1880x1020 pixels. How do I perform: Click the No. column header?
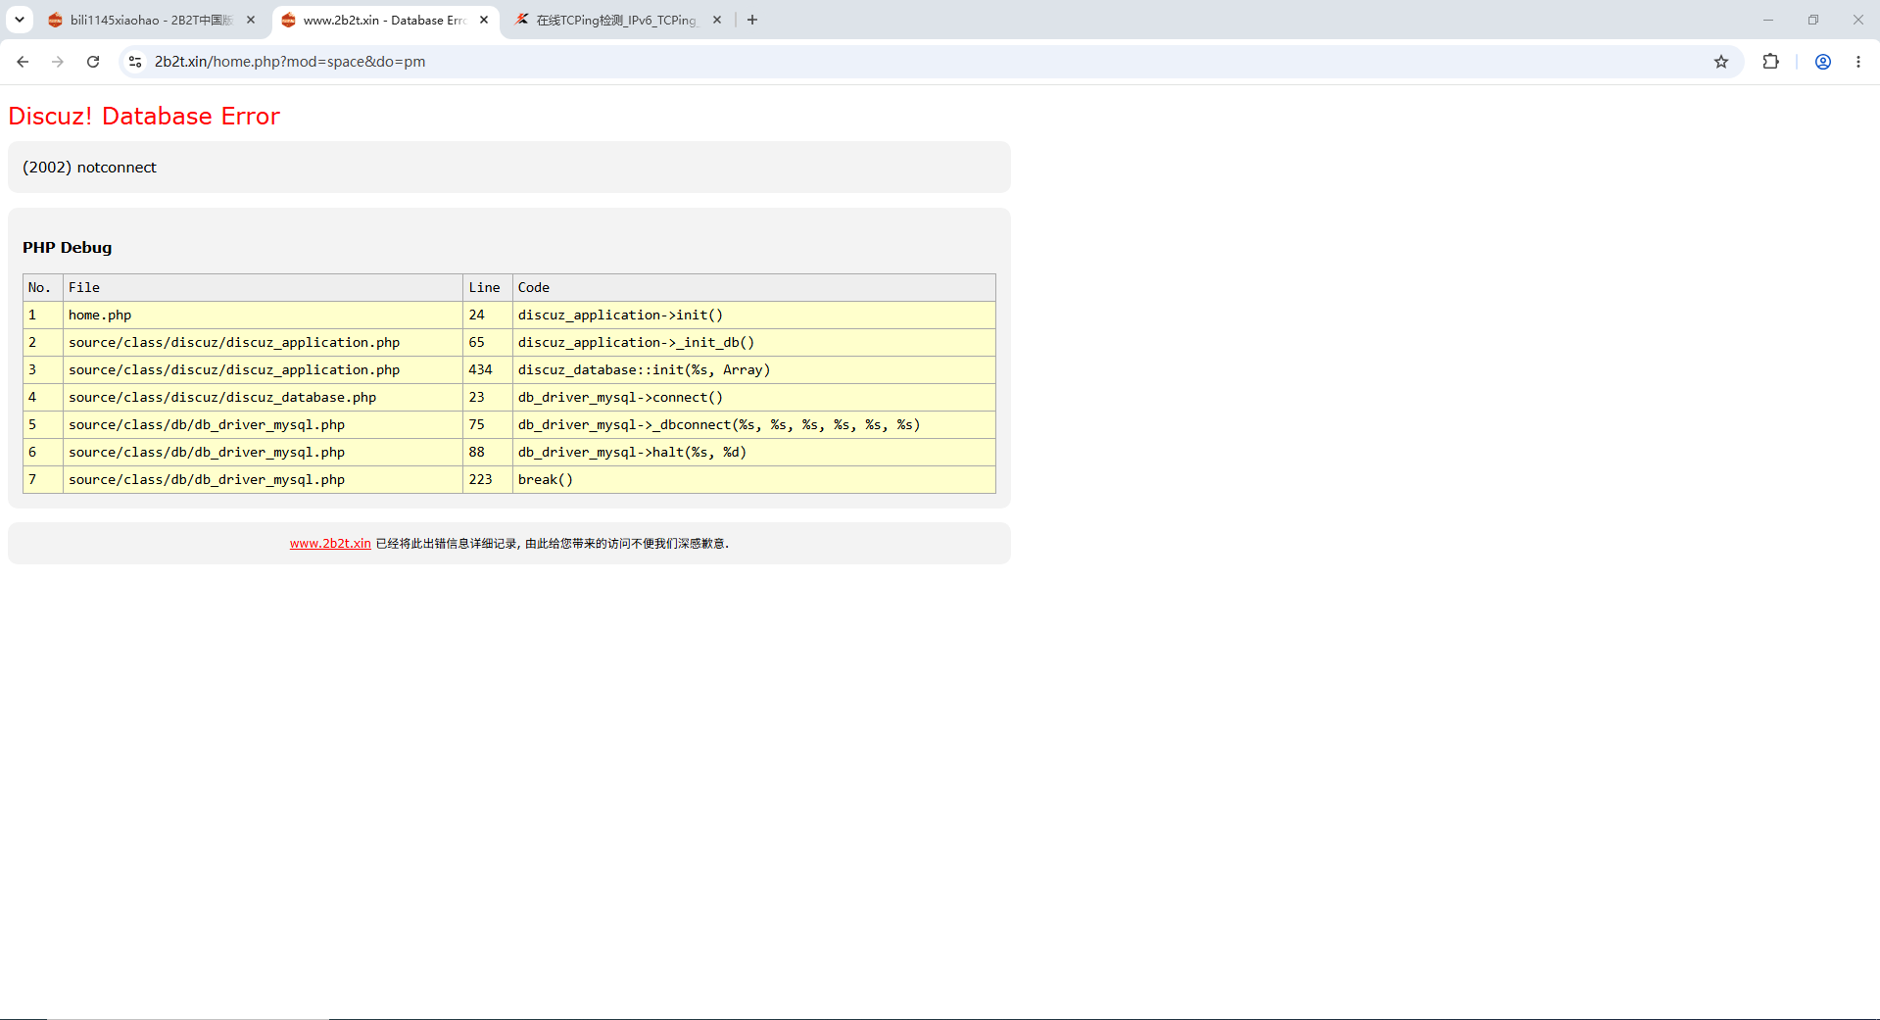[43, 288]
